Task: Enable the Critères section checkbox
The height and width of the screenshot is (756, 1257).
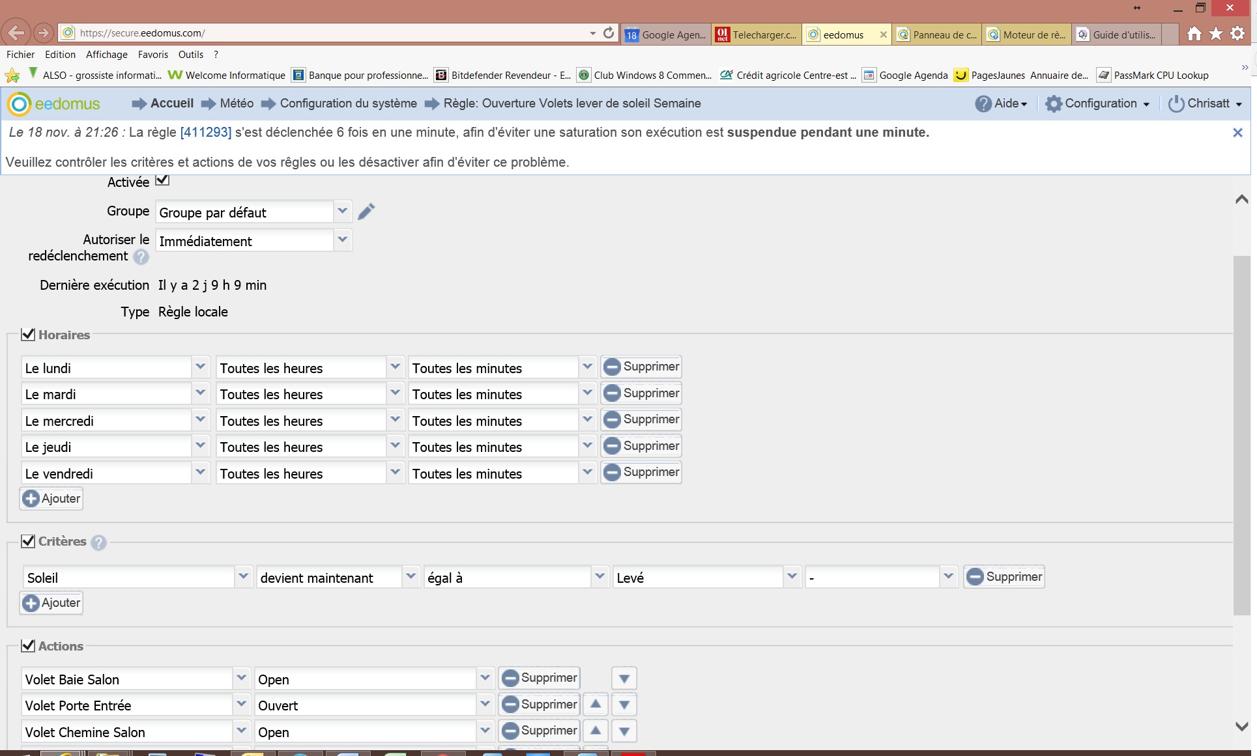Action: pos(28,540)
